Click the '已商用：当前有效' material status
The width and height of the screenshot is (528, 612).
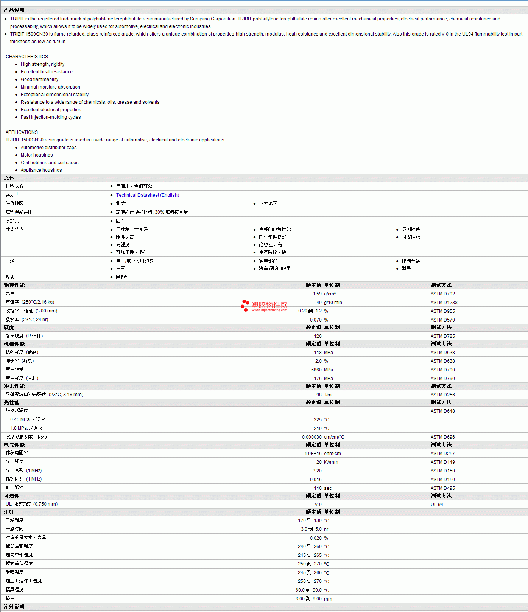[x=134, y=186]
